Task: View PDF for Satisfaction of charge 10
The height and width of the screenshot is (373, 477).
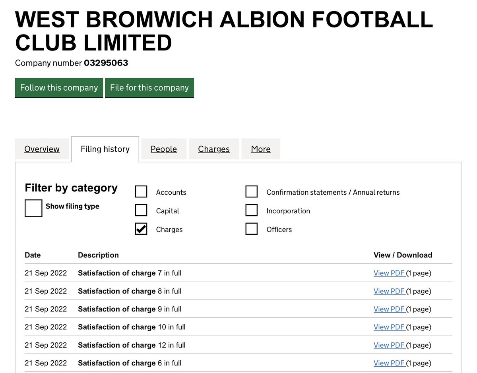Action: pyautogui.click(x=389, y=327)
